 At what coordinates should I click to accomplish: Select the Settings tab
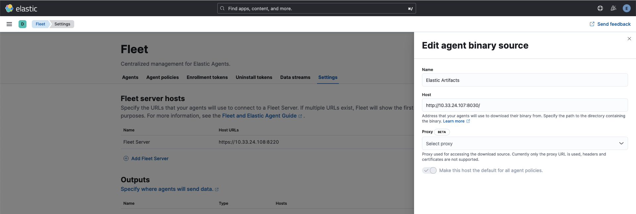tap(328, 77)
